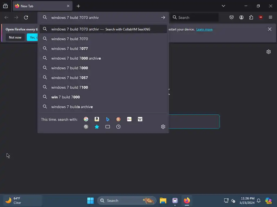This screenshot has height=207, width=277.
Task: Click the new tab page search field
Action: coord(194,122)
